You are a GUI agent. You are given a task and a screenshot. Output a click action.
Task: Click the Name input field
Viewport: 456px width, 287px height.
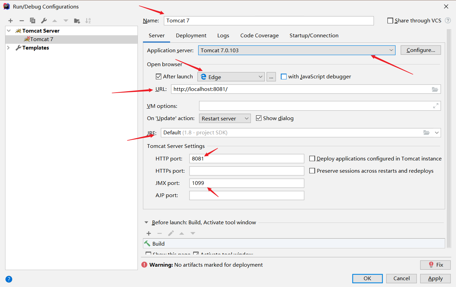click(x=269, y=21)
